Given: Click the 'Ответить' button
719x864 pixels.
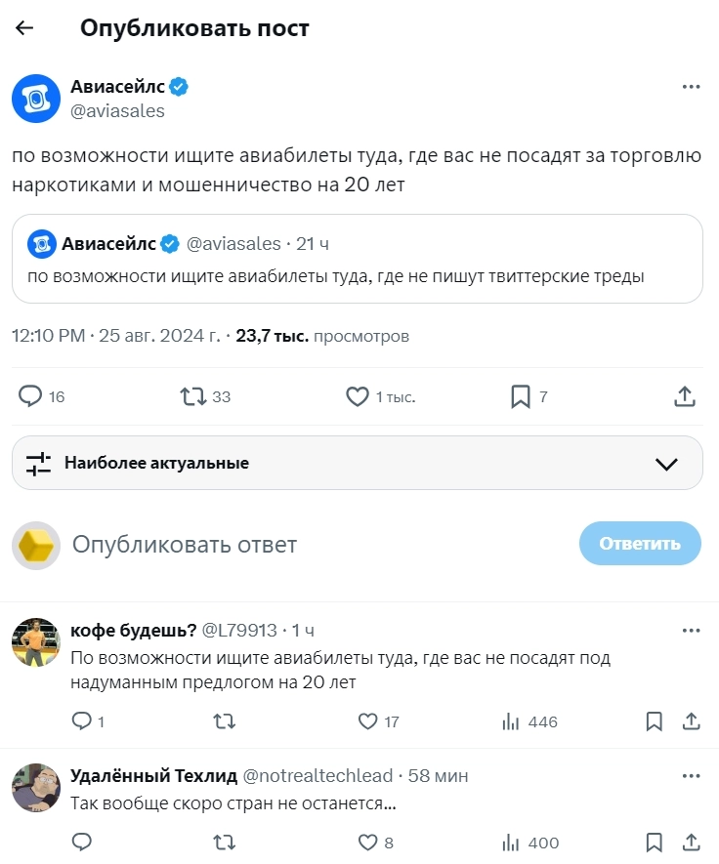Looking at the screenshot, I should (639, 544).
